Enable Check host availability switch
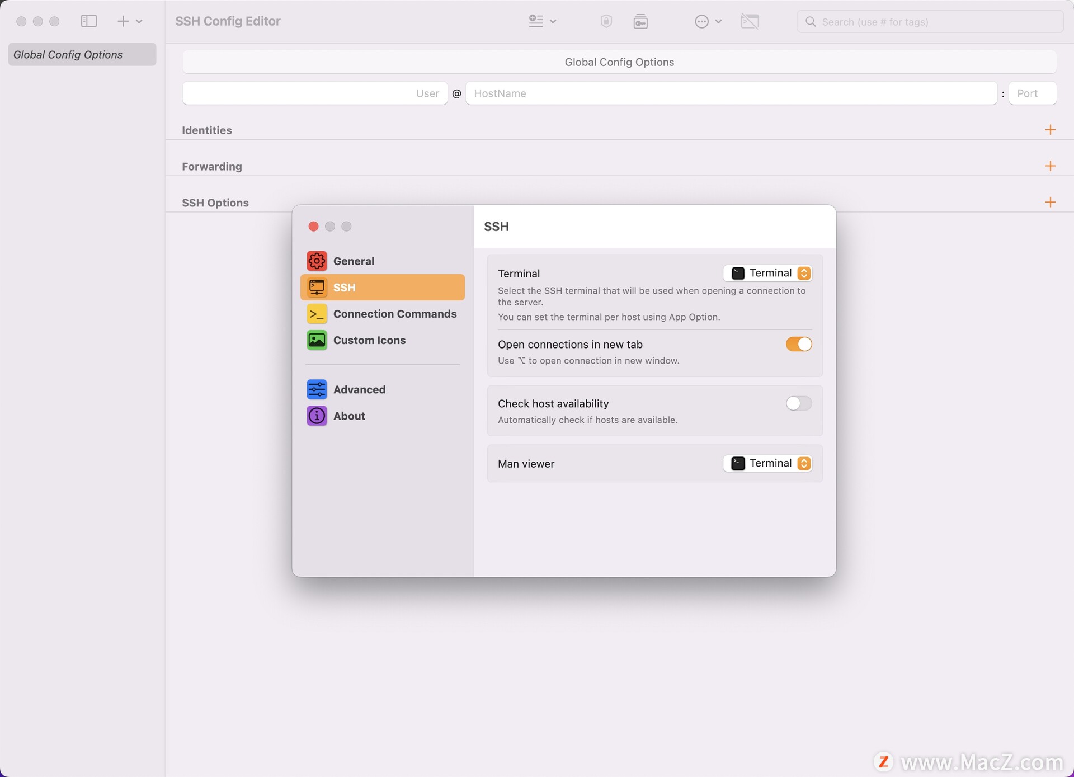The image size is (1074, 777). click(798, 403)
